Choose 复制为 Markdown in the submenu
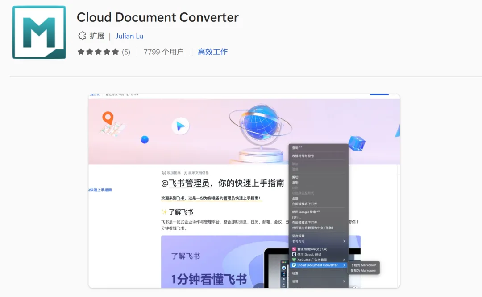The height and width of the screenshot is (297, 482). [x=364, y=271]
